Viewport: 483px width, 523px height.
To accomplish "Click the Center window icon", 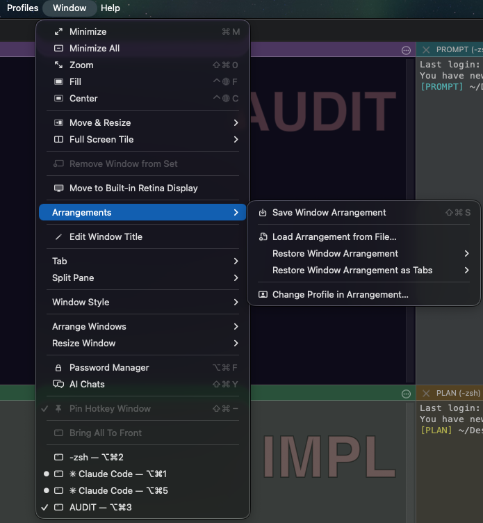I will point(58,98).
